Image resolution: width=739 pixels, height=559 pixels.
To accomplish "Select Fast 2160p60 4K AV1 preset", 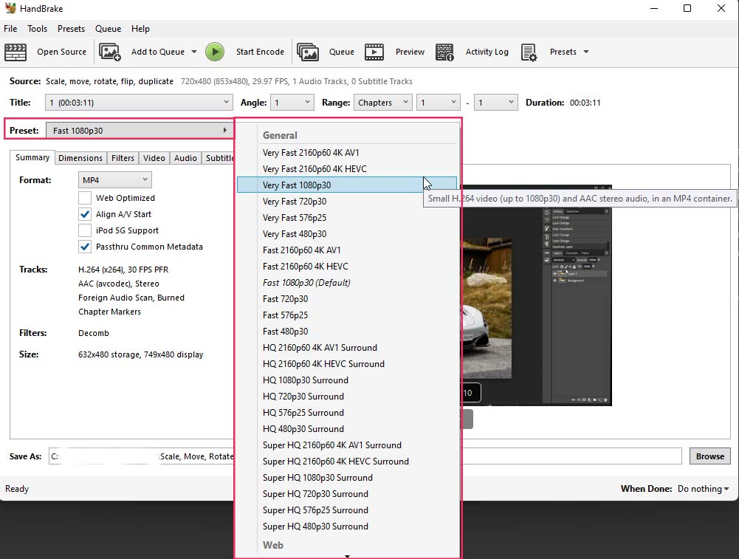I will (x=347, y=250).
